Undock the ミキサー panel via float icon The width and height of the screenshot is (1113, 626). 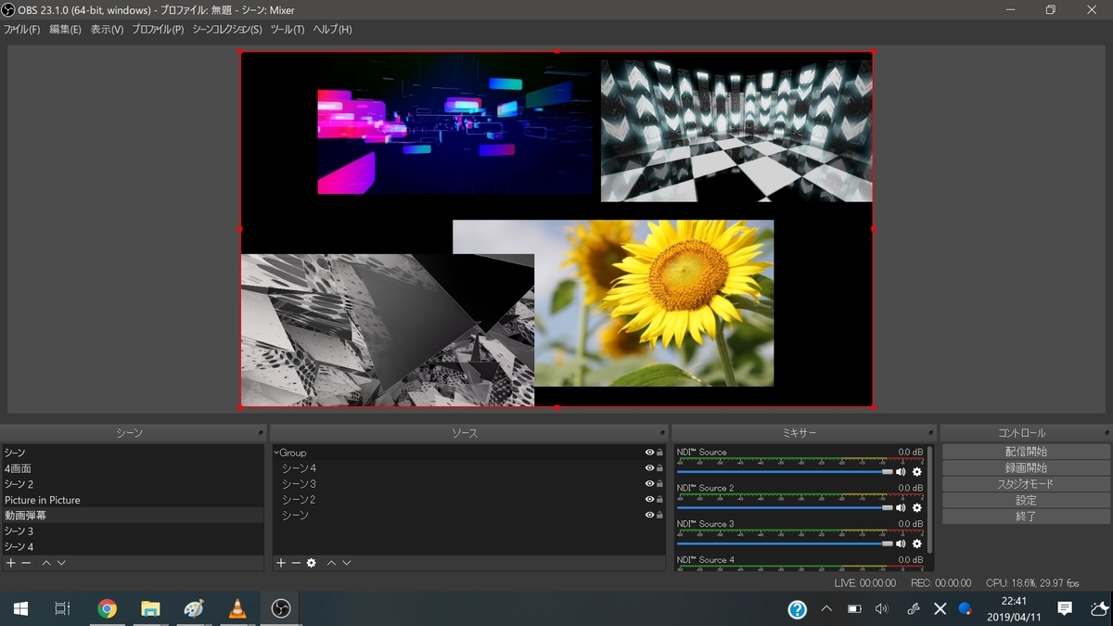[x=930, y=433]
